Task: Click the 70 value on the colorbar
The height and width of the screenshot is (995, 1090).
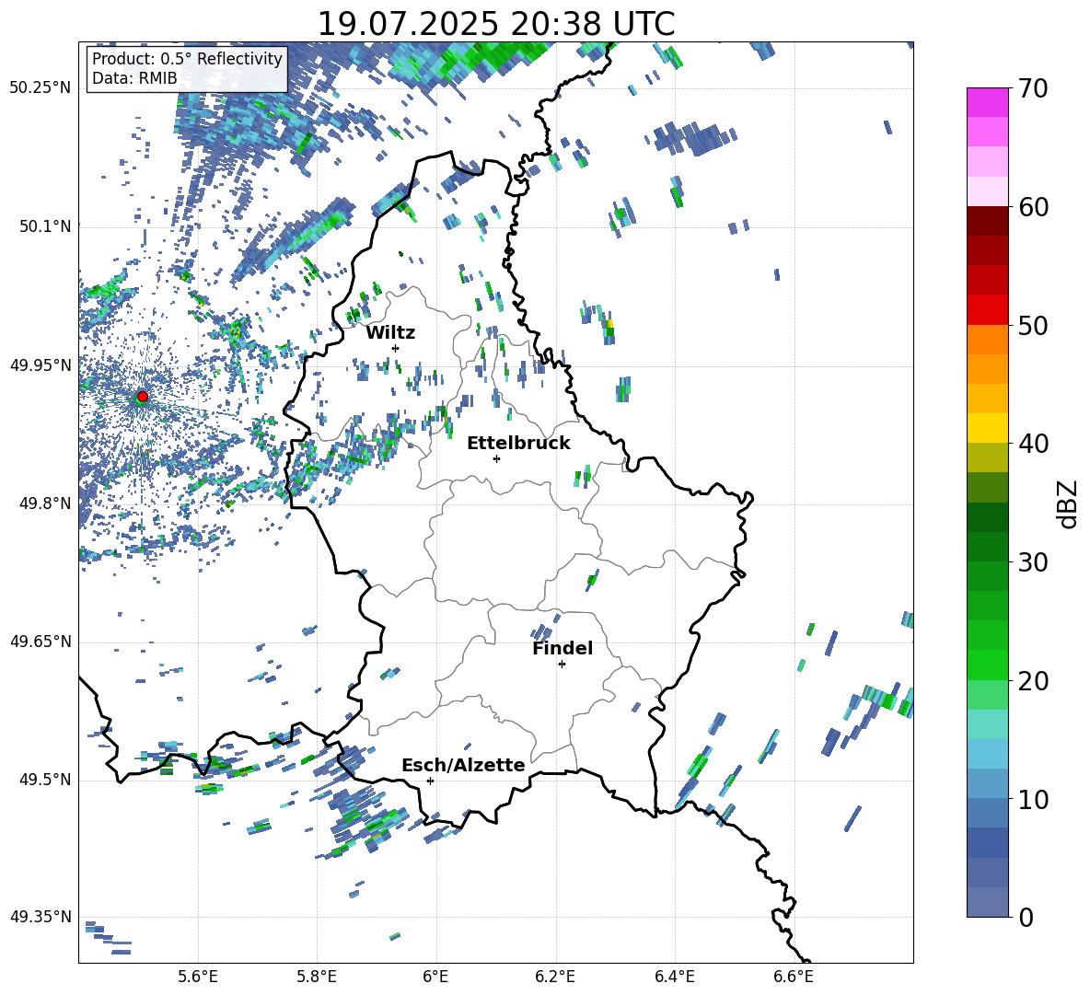Action: tap(1033, 88)
